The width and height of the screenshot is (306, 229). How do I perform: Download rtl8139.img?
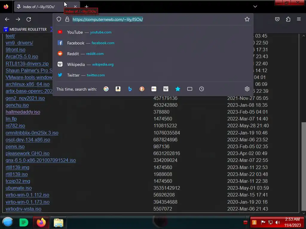[x=17, y=167]
